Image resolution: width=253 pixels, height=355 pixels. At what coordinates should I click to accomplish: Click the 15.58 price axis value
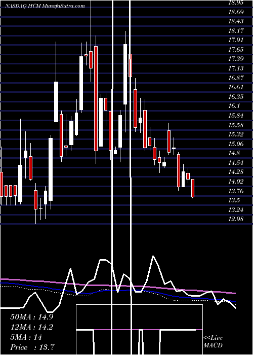click(236, 125)
